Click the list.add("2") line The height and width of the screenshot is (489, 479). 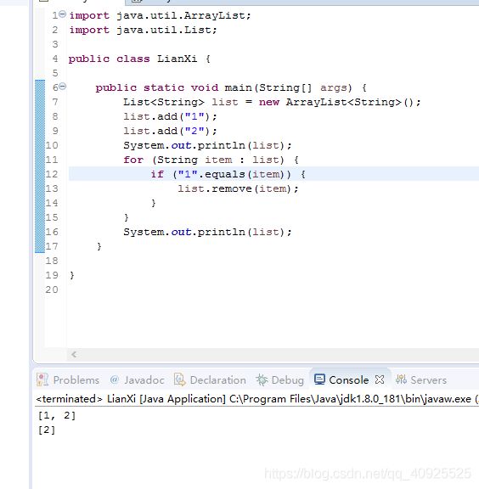pyautogui.click(x=170, y=131)
